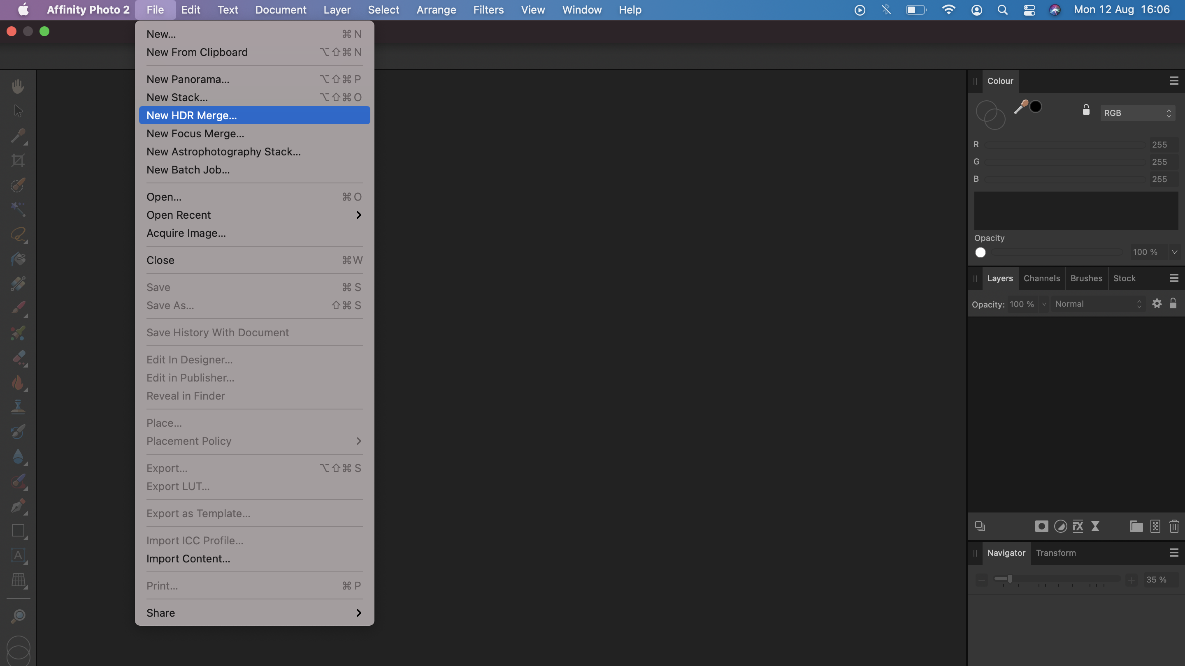Select the Pen tool
The image size is (1185, 666).
[x=18, y=506]
